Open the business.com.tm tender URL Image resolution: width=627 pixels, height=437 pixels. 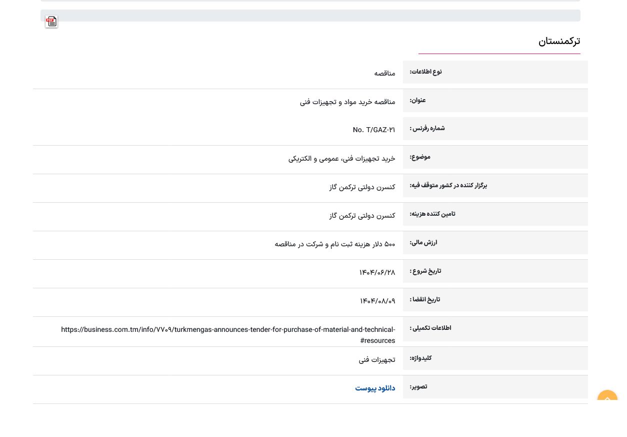click(x=228, y=335)
